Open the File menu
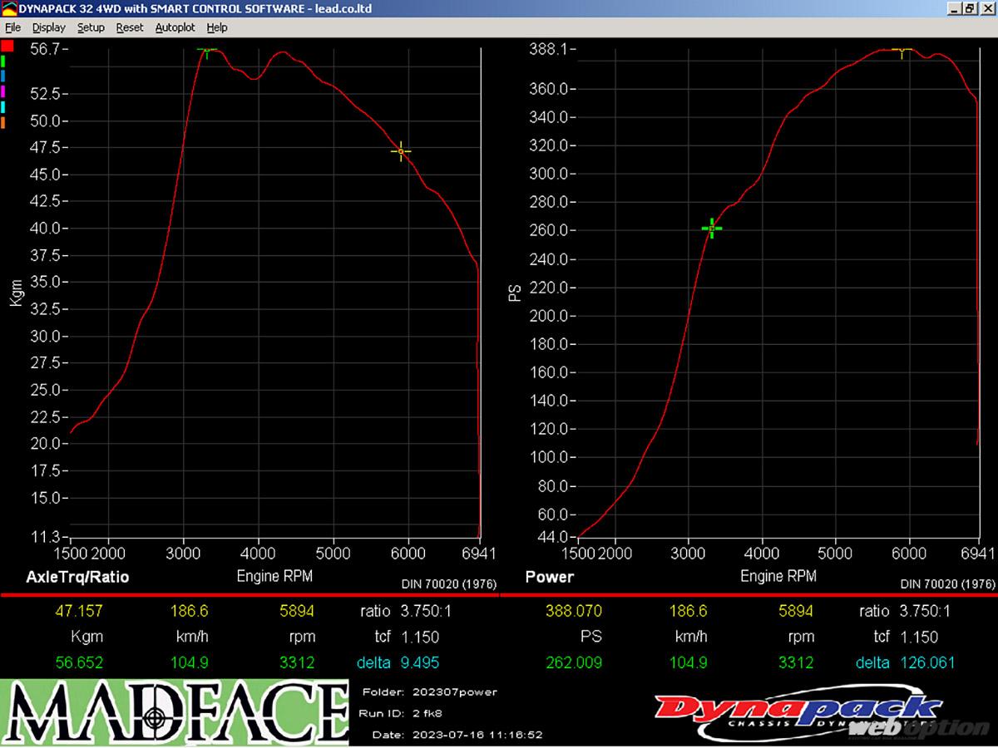 12,27
